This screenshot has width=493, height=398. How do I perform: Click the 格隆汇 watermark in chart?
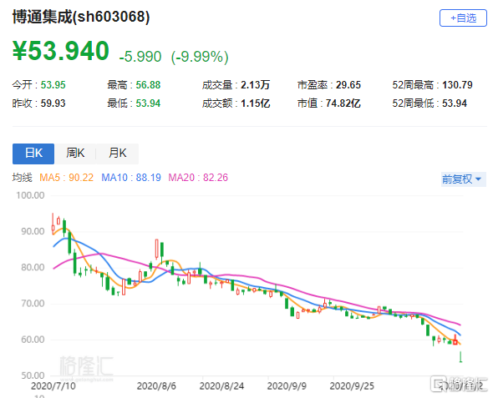86,366
